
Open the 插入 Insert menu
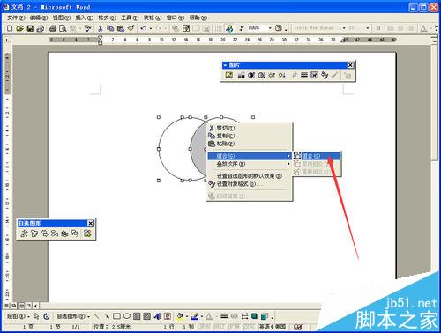click(84, 18)
